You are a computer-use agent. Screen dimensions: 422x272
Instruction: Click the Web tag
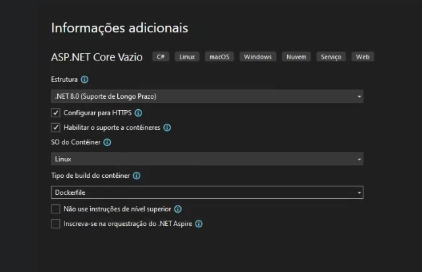point(363,57)
